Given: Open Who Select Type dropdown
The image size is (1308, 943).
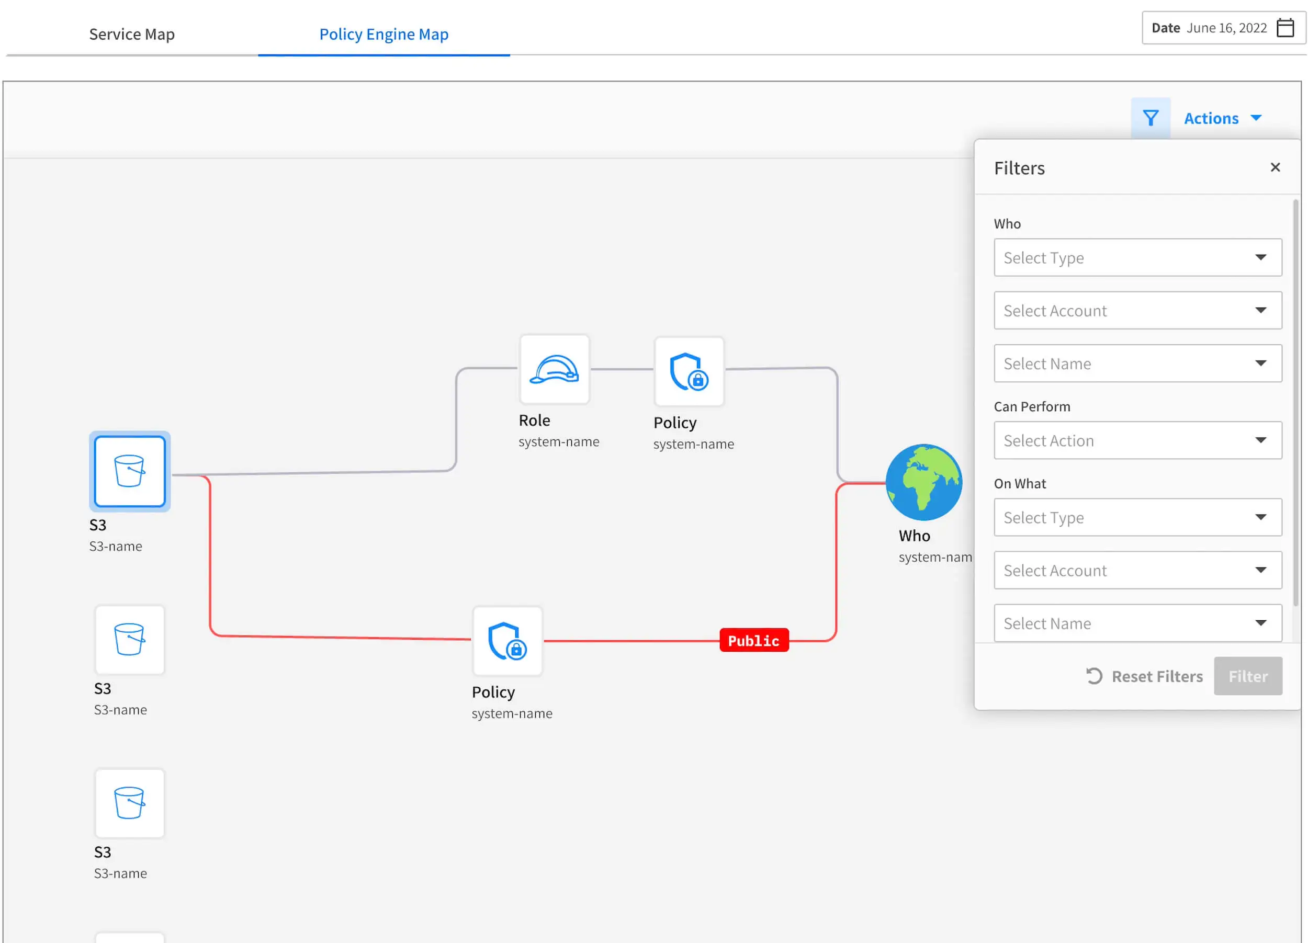Looking at the screenshot, I should coord(1138,258).
